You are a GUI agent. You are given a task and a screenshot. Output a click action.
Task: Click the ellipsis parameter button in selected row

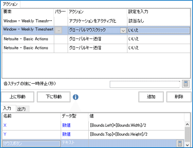click(59, 30)
